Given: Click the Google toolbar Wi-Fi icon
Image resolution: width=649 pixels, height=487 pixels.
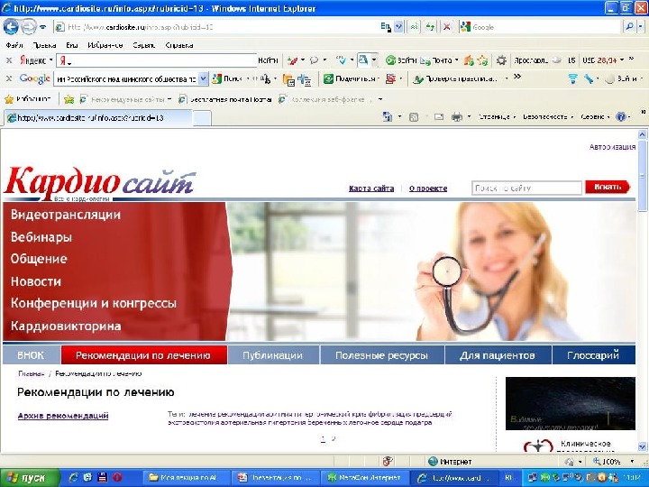Looking at the screenshot, I should pos(573,78).
